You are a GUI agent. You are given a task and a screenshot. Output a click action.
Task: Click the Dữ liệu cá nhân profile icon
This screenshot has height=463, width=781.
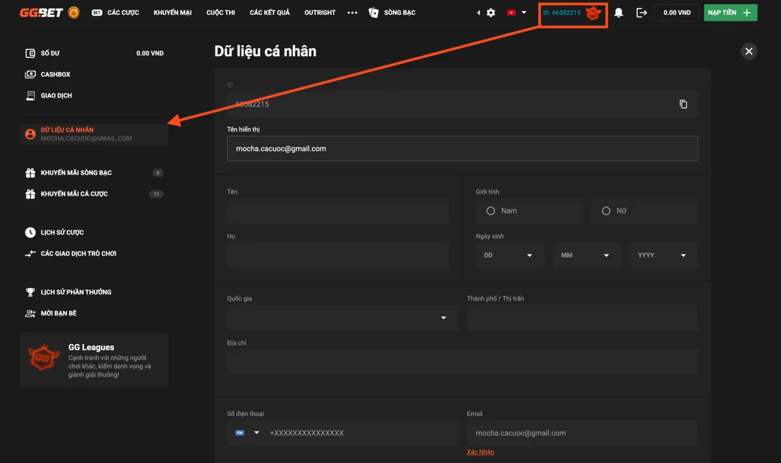click(x=30, y=134)
